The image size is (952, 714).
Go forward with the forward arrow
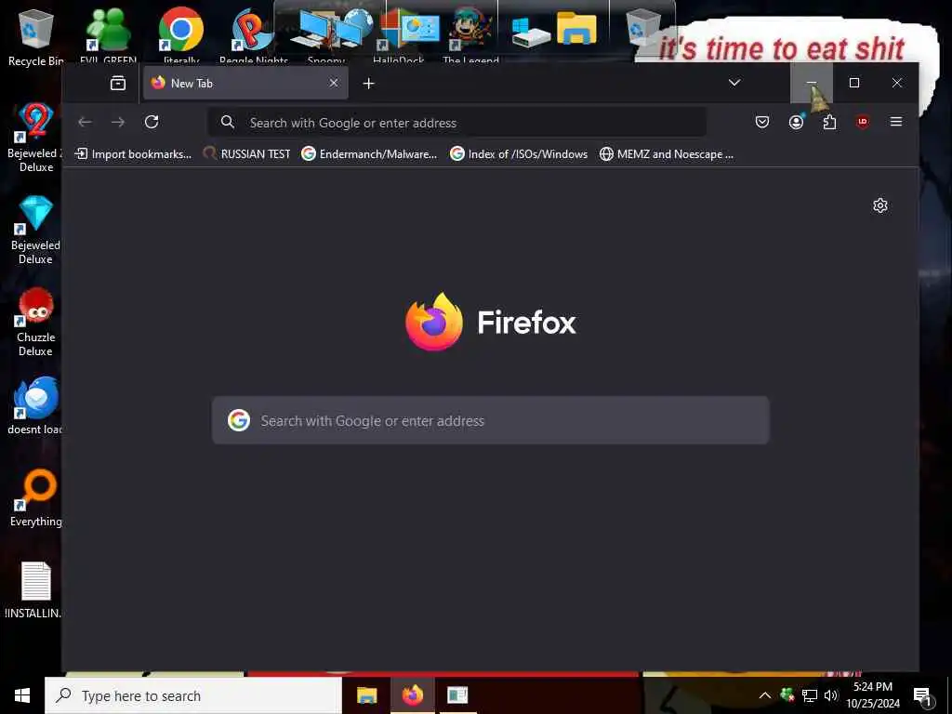point(118,122)
